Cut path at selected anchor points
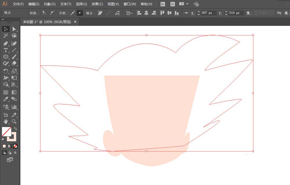The width and height of the screenshot is (290, 185). [x=117, y=13]
